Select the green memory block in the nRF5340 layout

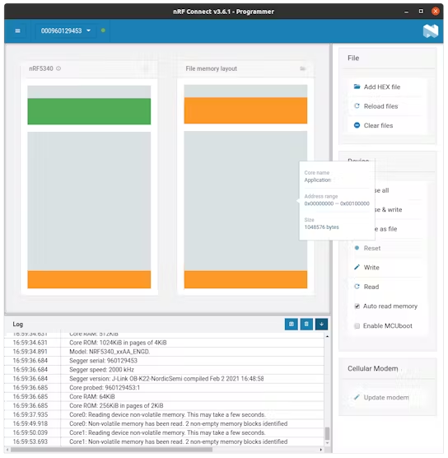(x=89, y=111)
